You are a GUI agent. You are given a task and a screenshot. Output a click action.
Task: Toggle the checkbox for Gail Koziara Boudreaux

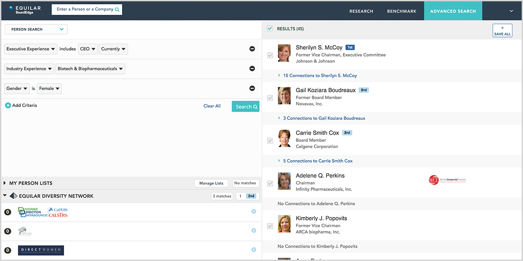270,98
